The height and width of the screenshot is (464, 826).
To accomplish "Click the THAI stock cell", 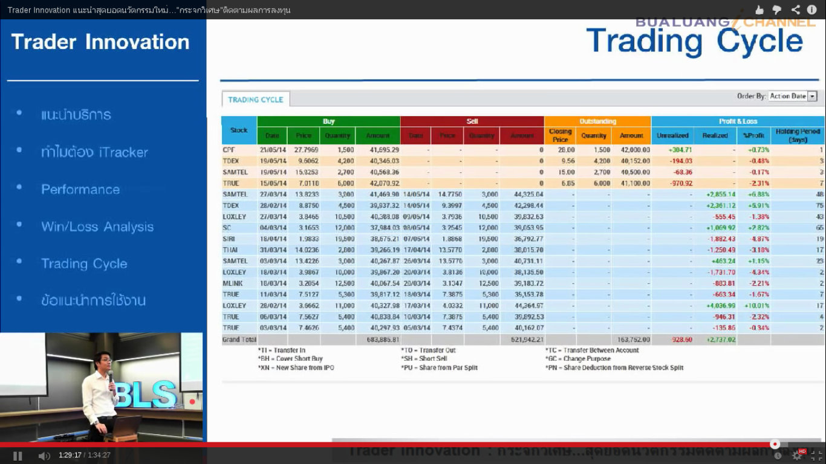I will coord(239,250).
